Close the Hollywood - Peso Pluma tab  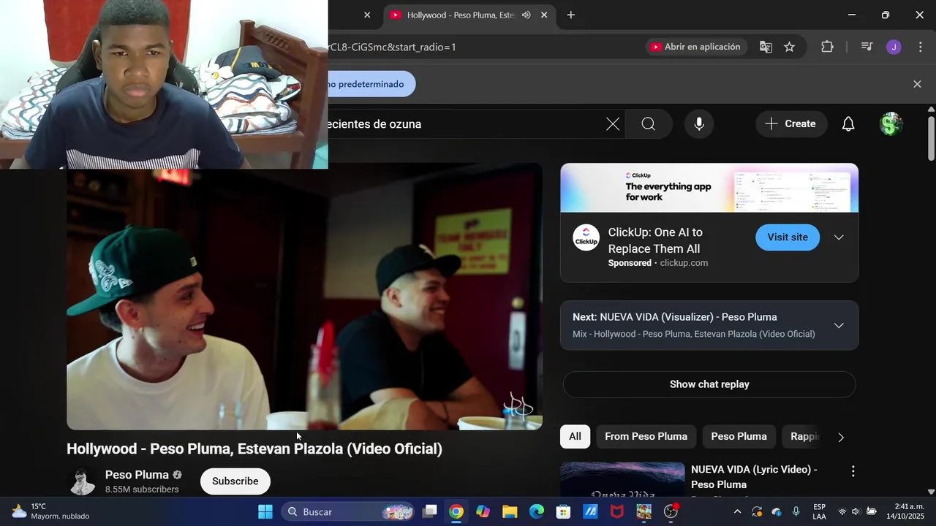(x=544, y=15)
